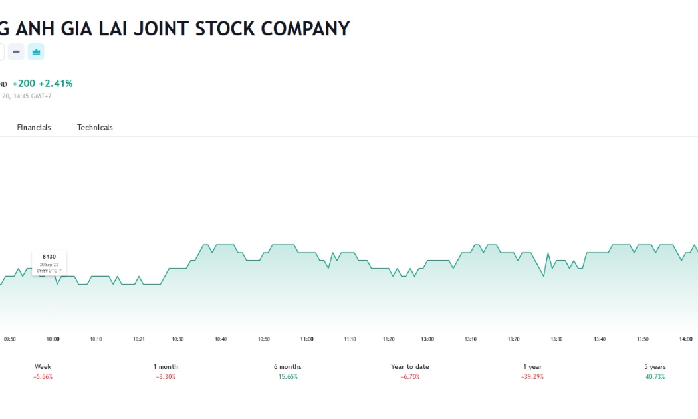
Task: Click the gray dash badge icon
Action: coord(16,52)
